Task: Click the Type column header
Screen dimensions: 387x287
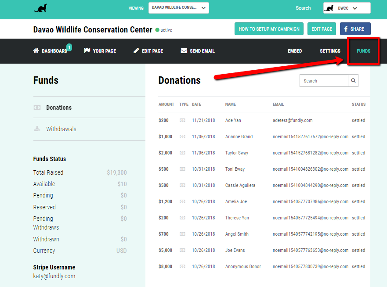Action: [184, 104]
